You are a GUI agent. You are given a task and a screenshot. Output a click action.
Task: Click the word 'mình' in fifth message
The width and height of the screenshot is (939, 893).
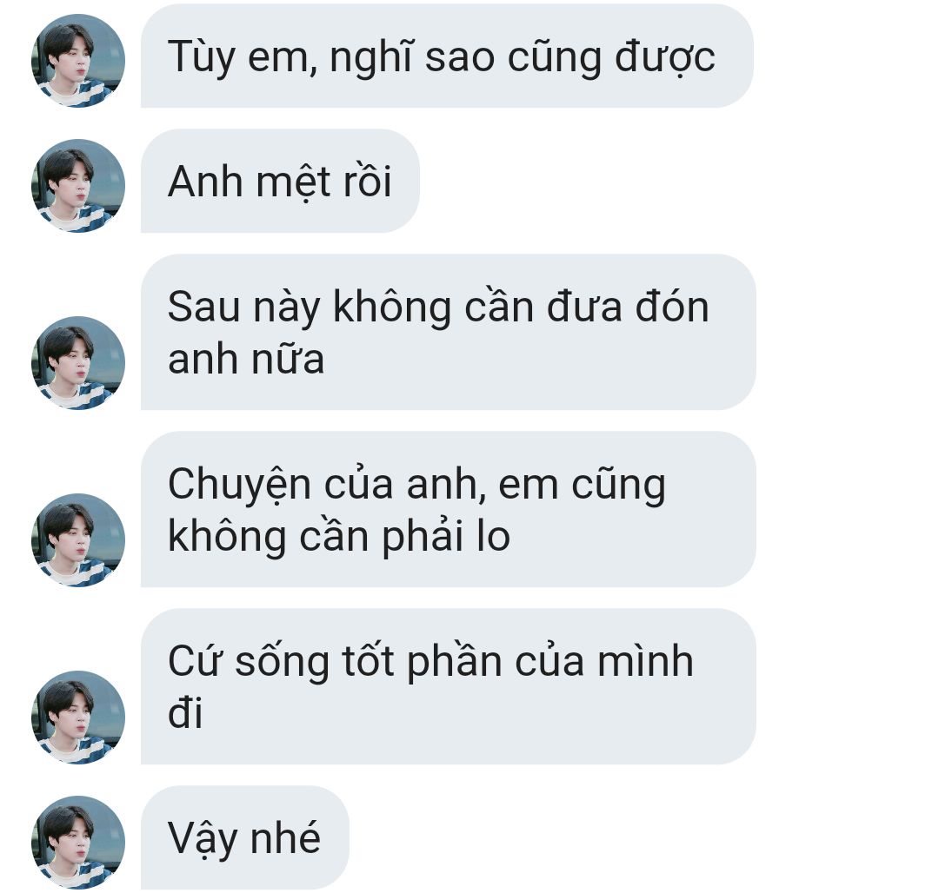645,662
